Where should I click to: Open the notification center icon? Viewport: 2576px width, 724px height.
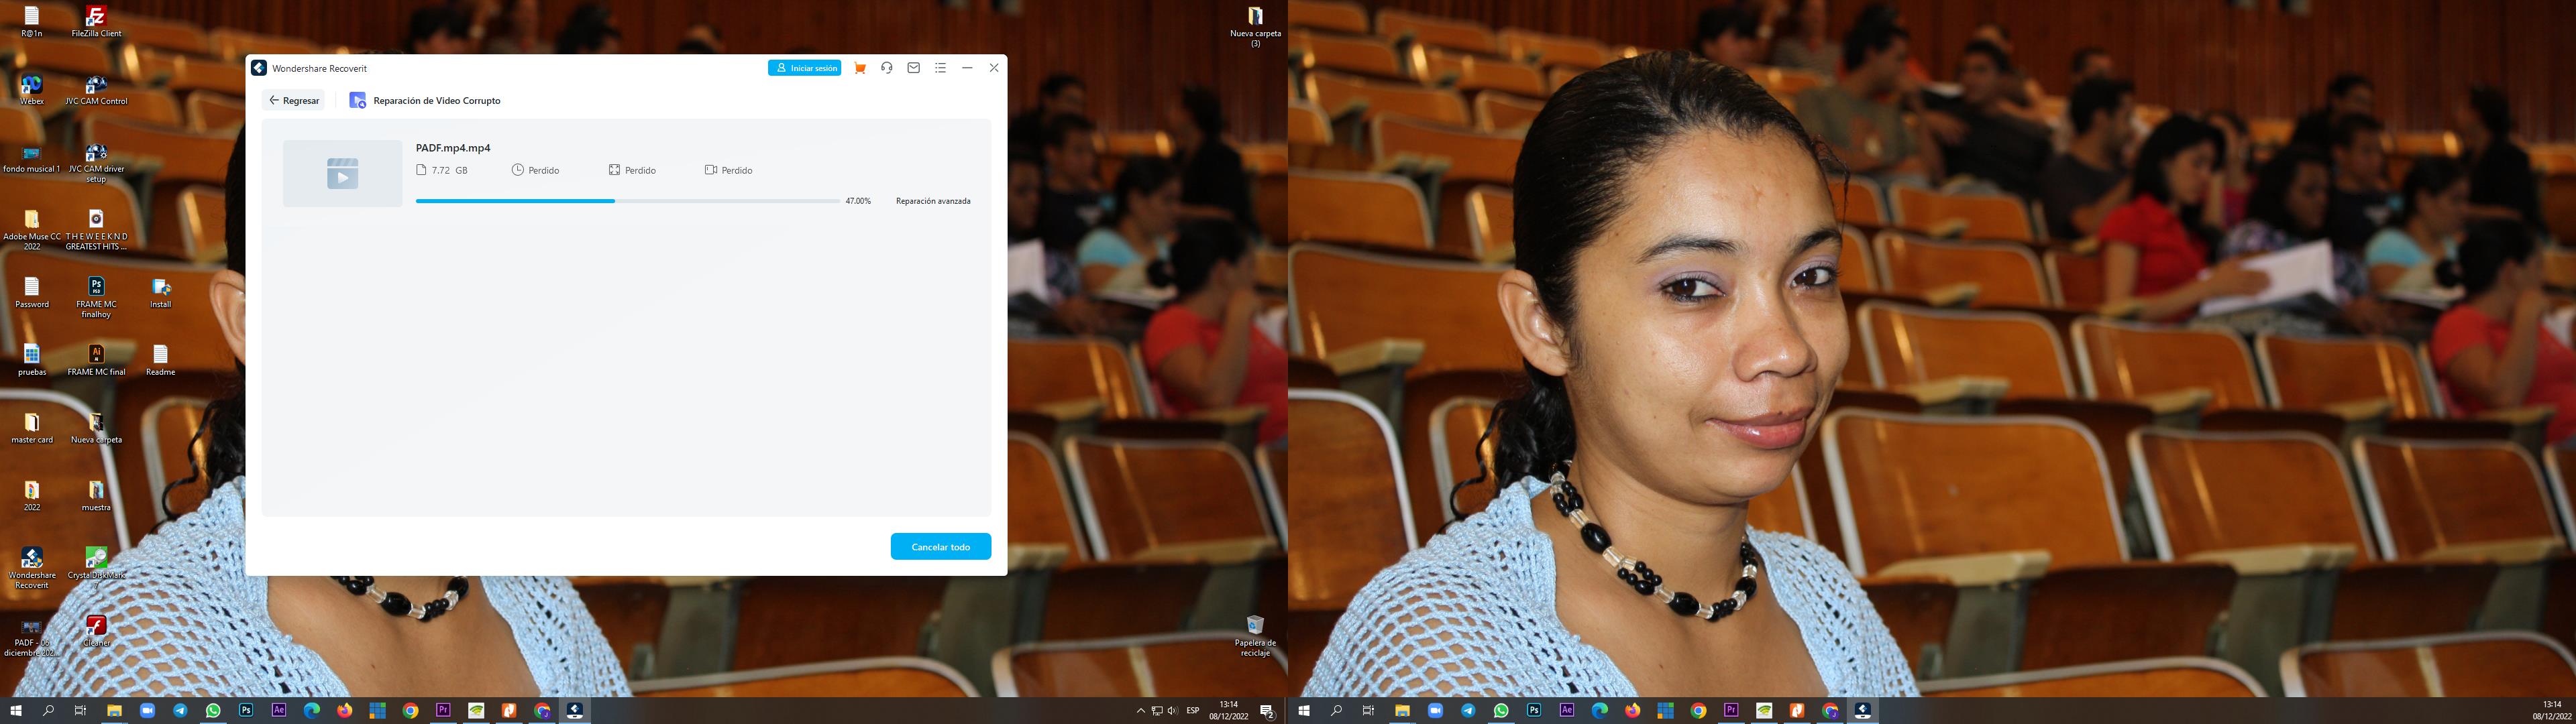click(x=1267, y=711)
